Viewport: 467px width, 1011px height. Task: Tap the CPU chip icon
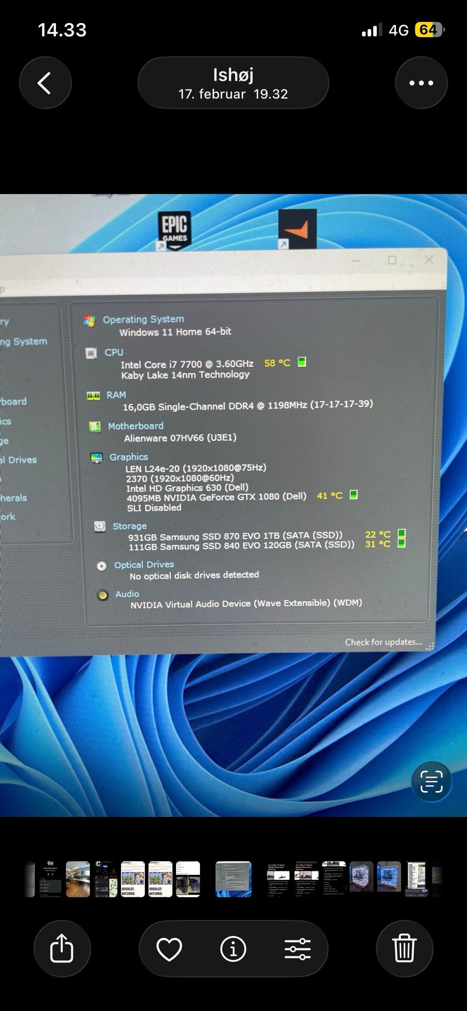[x=91, y=353]
